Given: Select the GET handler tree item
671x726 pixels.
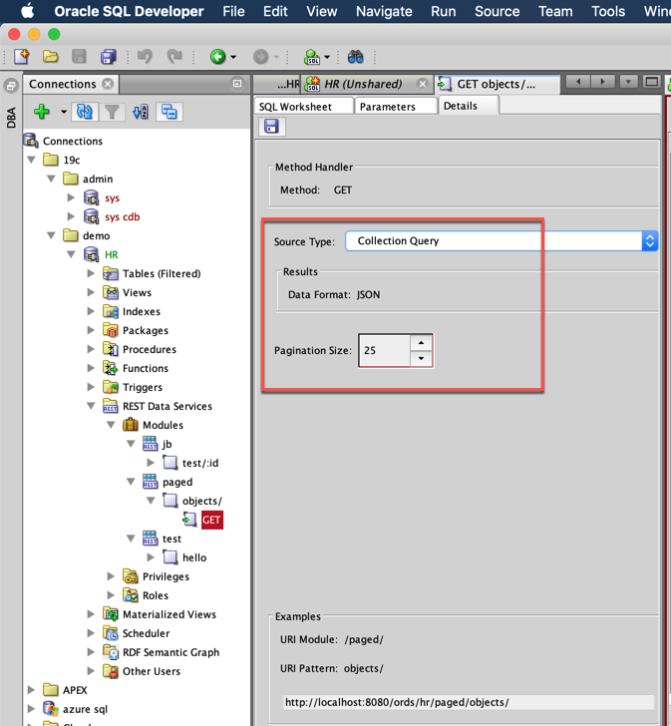Looking at the screenshot, I should pos(211,520).
